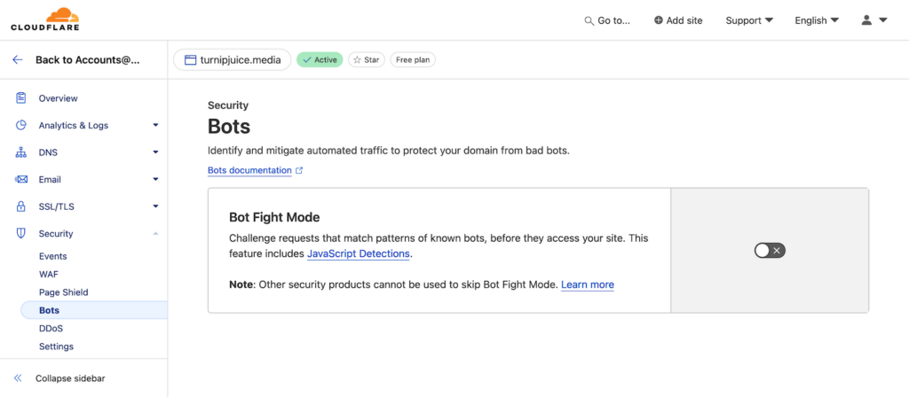Click the Security shield icon
Viewport: 909px width, 397px height.
[x=21, y=233]
